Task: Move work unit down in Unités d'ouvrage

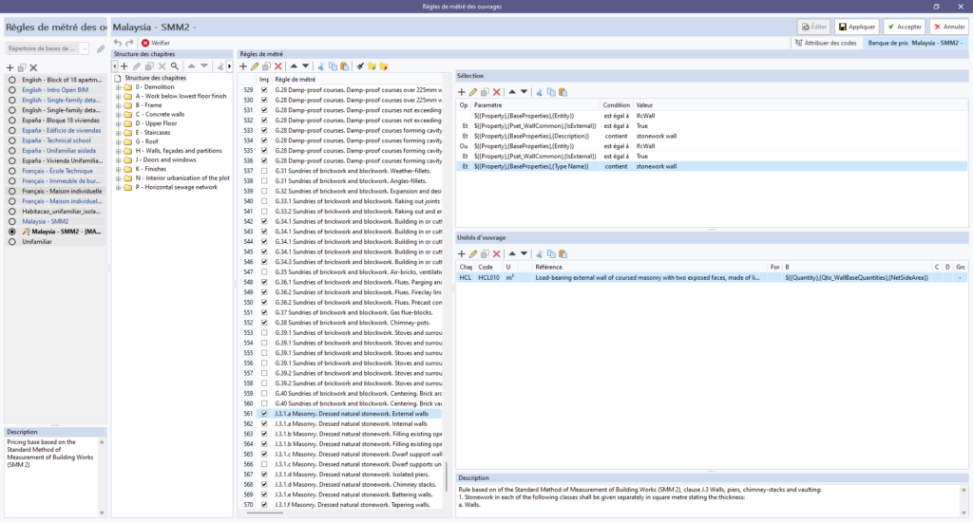Action: point(524,253)
